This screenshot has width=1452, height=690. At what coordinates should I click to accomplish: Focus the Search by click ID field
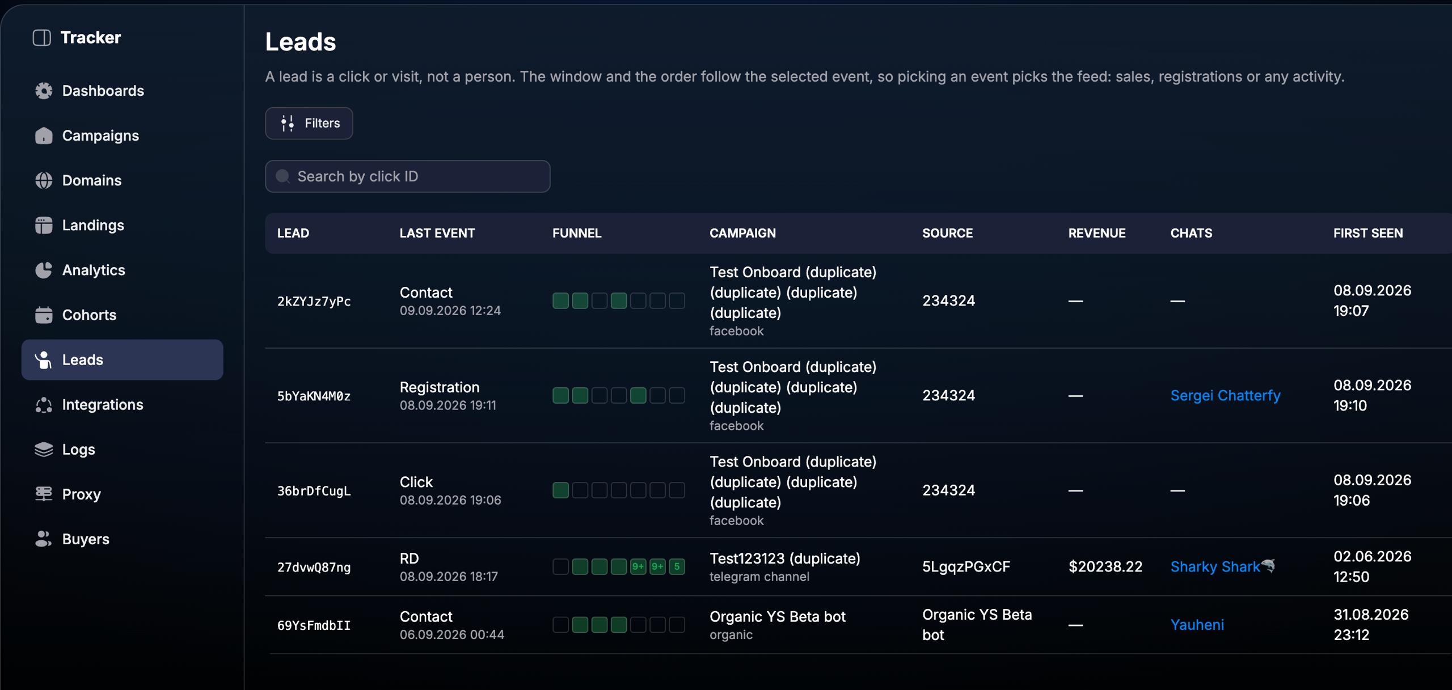[407, 176]
